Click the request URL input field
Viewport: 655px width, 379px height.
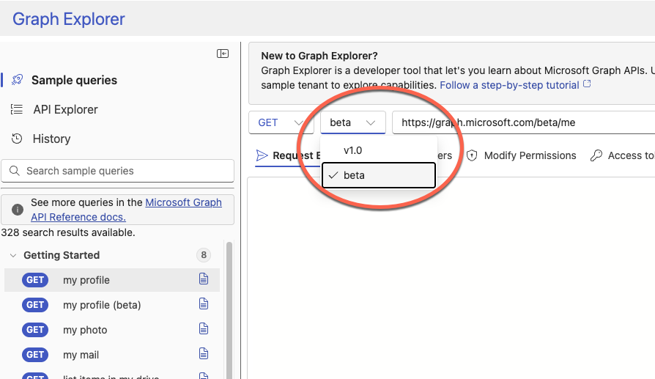523,122
